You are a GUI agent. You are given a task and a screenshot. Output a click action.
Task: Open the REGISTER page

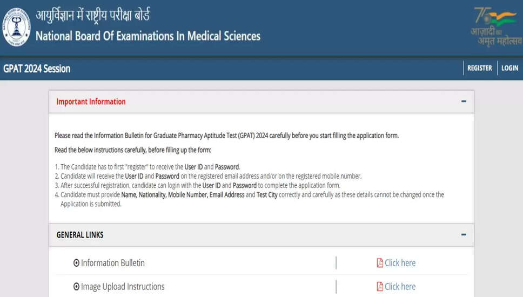pos(480,68)
